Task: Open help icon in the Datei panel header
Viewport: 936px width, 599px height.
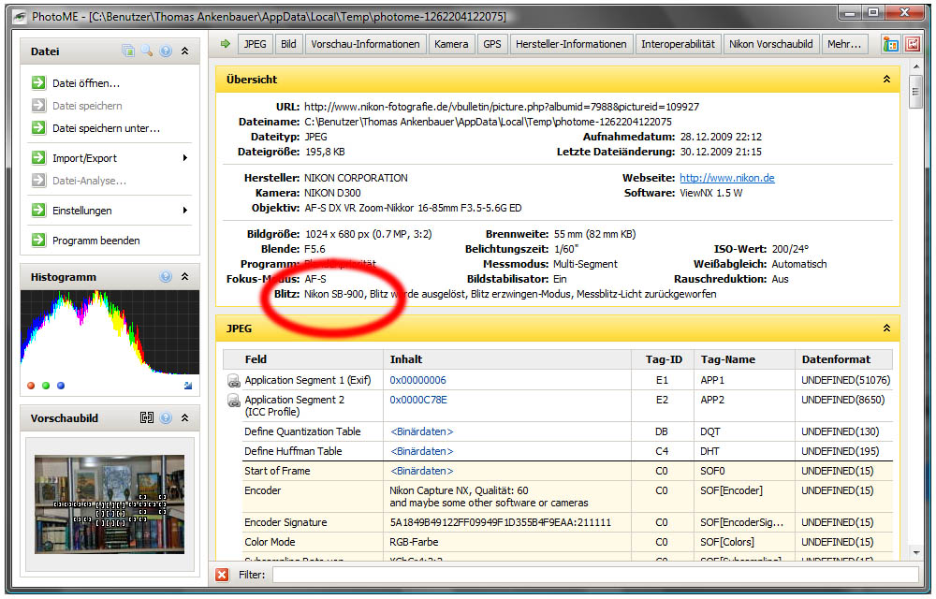Action: (x=166, y=51)
